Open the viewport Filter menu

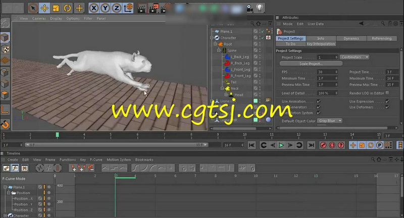coord(88,19)
